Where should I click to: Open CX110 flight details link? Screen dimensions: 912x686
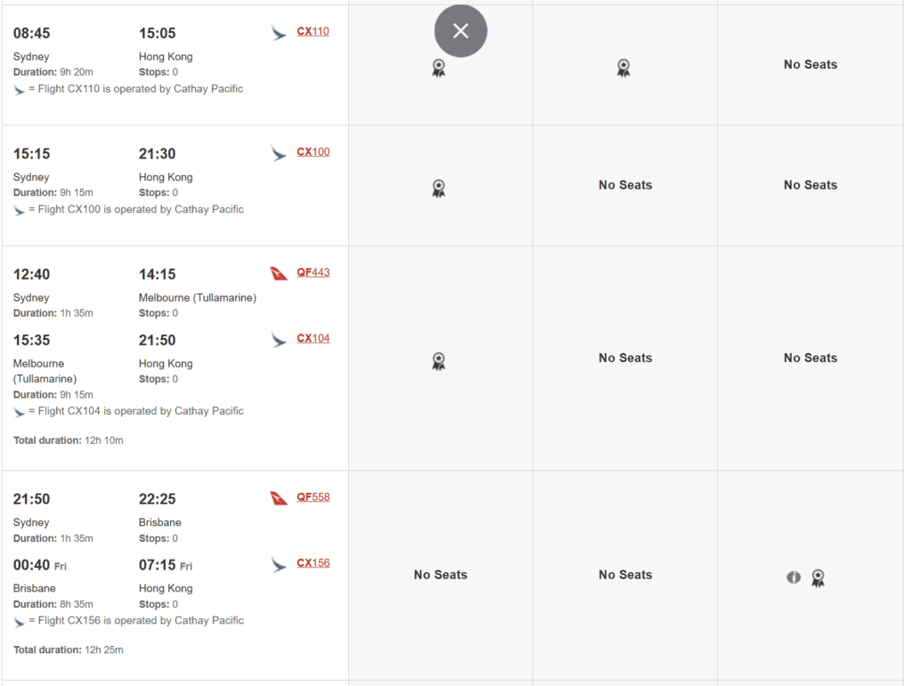point(313,31)
